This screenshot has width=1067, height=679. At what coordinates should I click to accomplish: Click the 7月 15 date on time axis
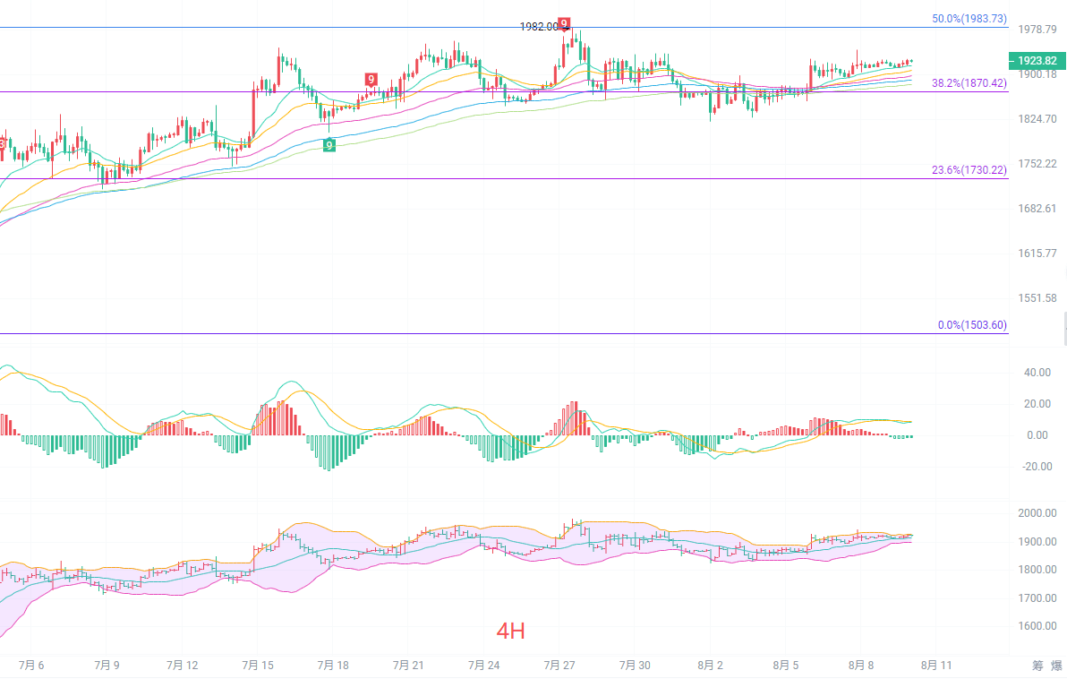(x=258, y=666)
